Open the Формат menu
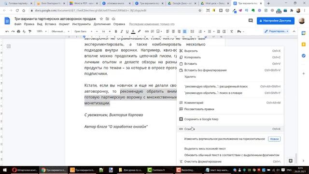The image size is (309, 174). 64,24
